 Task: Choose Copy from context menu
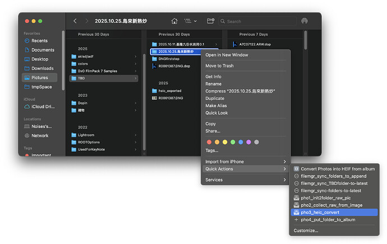coord(246,124)
